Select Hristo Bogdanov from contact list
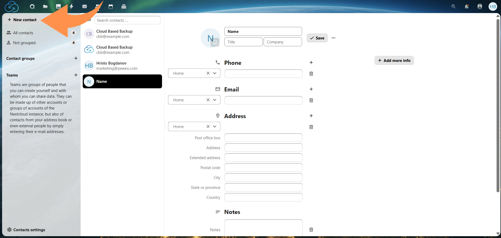 [x=117, y=65]
